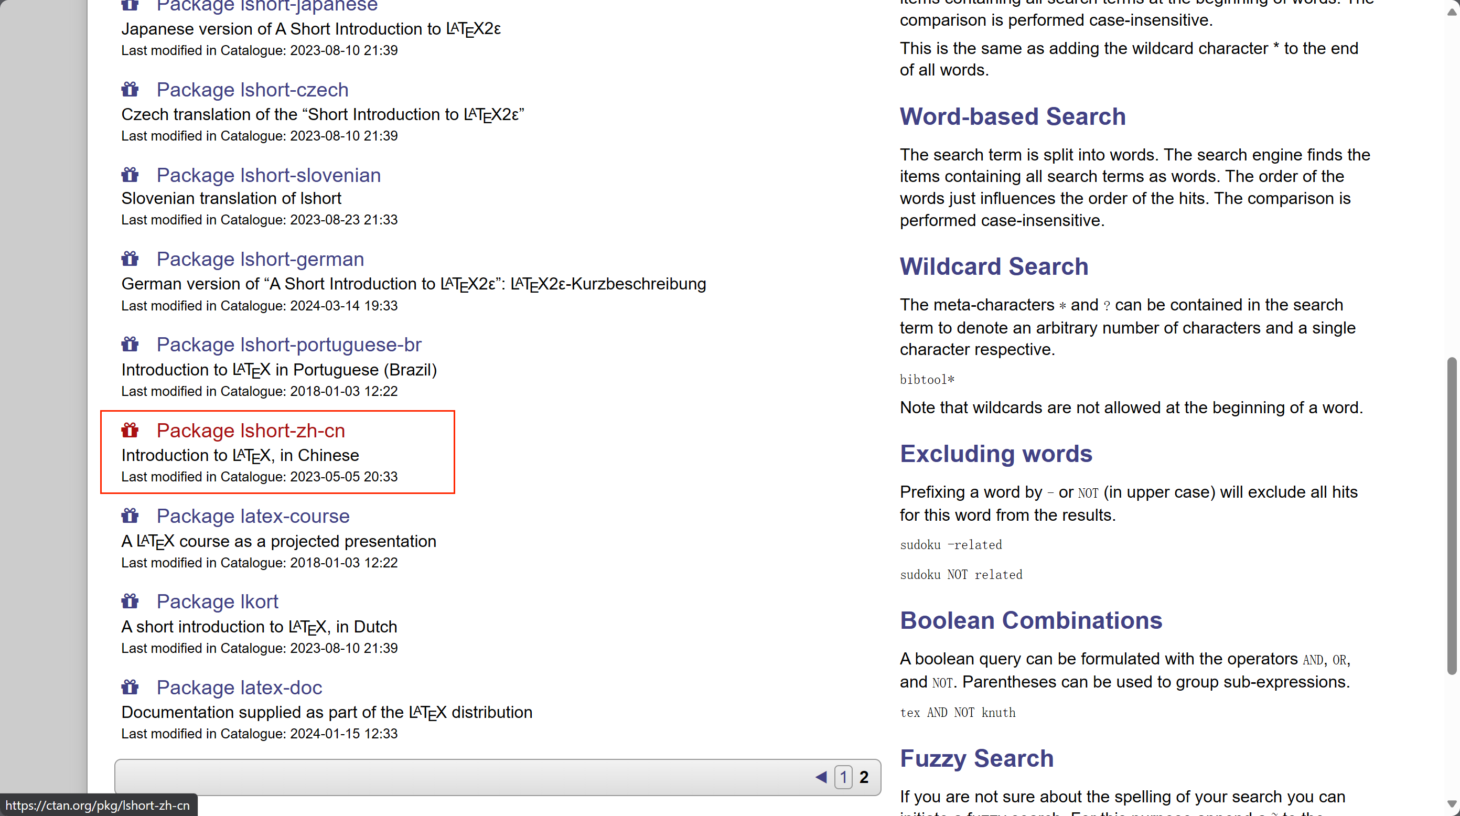Click gift icon beside lshort-slovenian package

coord(130,175)
